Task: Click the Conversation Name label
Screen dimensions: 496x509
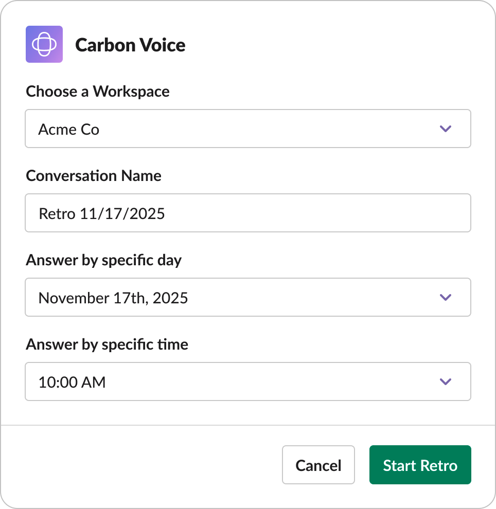Action: [x=94, y=176]
